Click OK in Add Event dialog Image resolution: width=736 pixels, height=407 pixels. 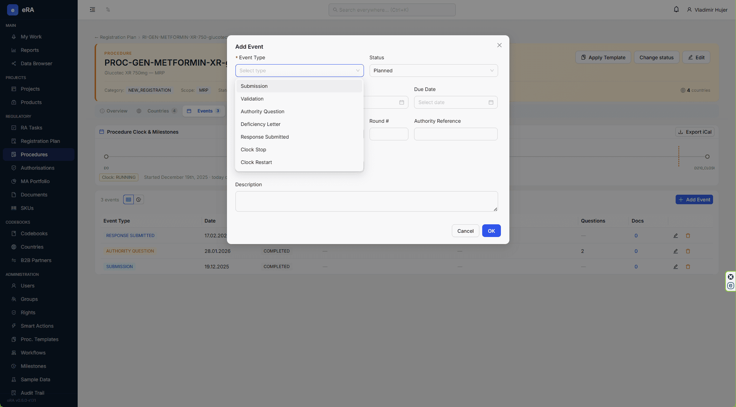pos(491,231)
